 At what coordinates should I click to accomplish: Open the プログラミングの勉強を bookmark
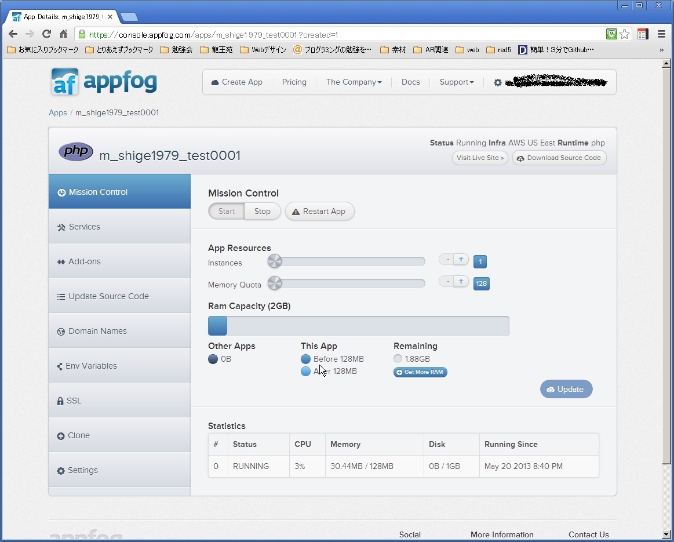332,50
